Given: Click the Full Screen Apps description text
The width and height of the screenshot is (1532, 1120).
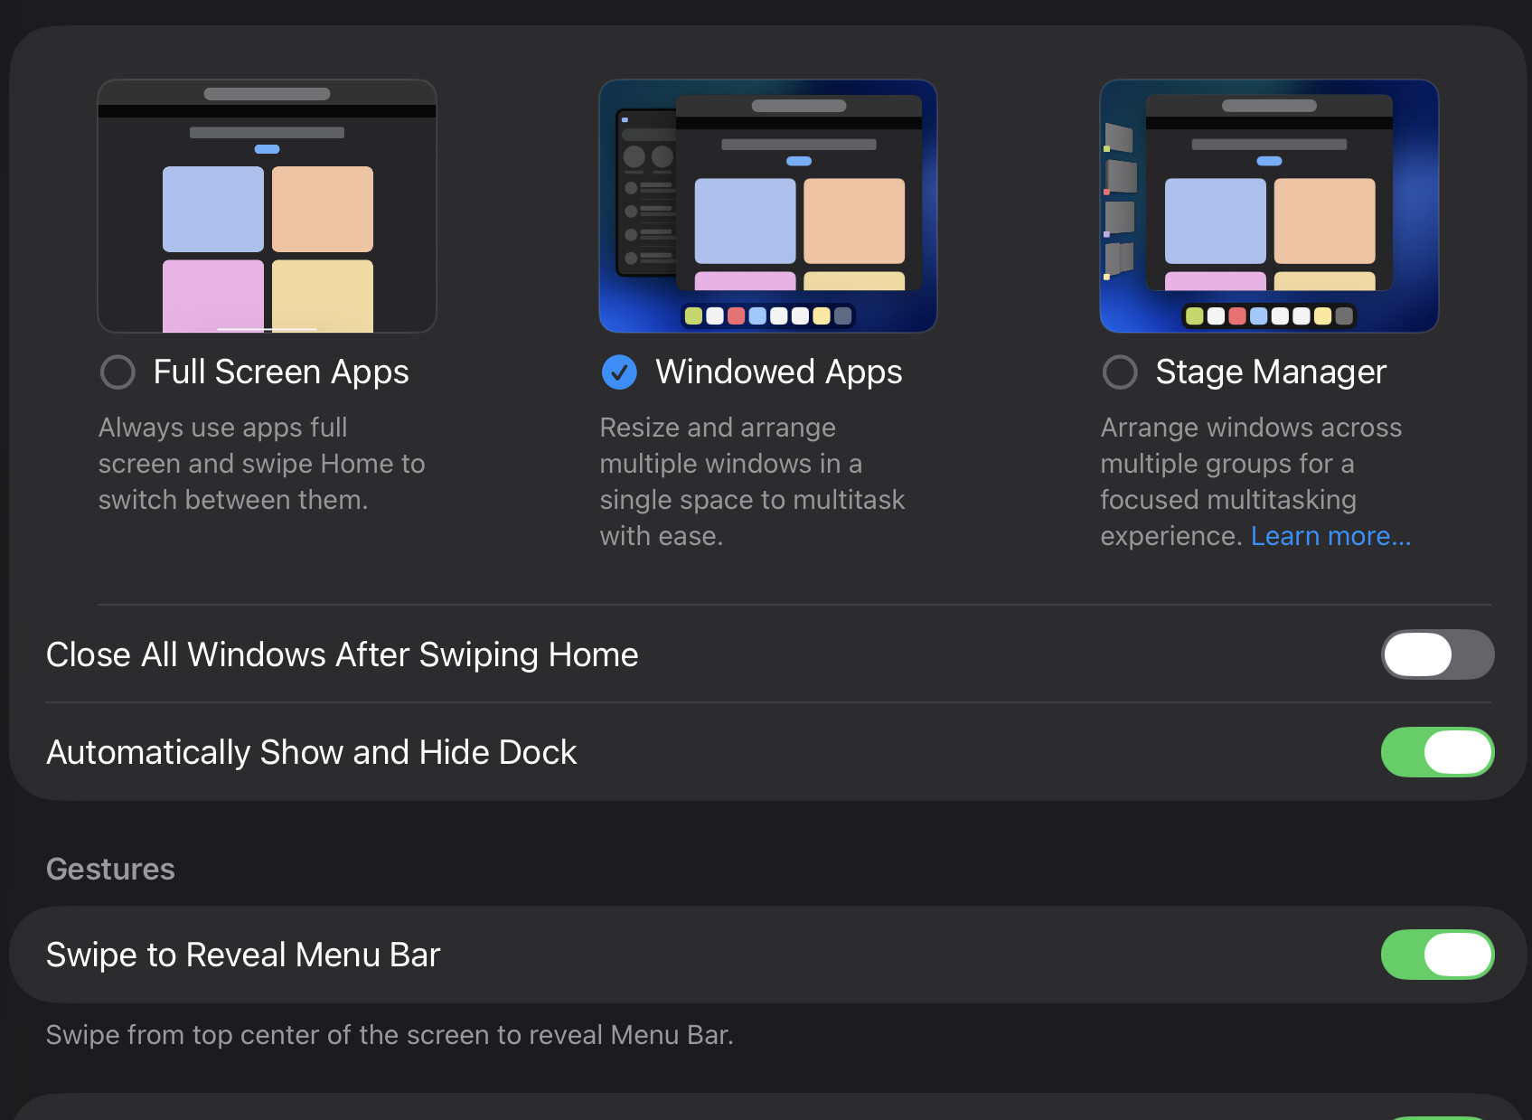Looking at the screenshot, I should click(260, 464).
